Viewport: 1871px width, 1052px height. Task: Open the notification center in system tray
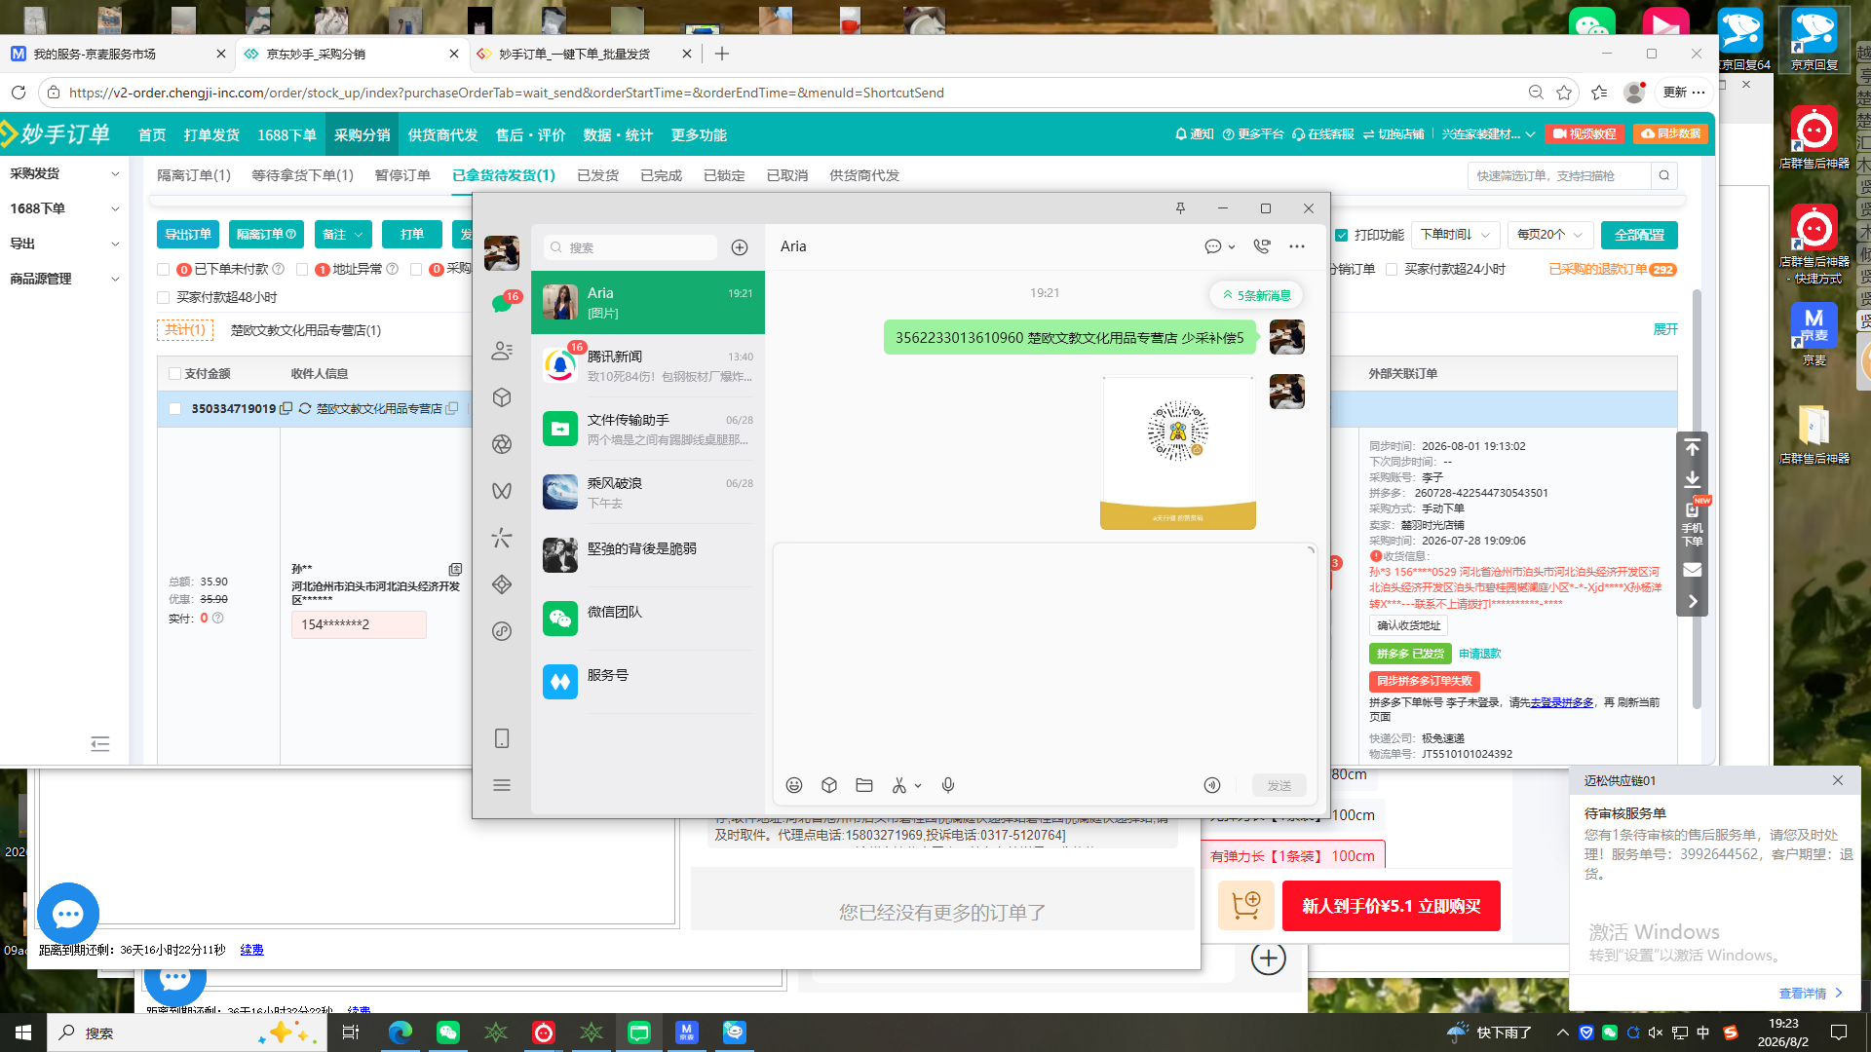coord(1839,1033)
